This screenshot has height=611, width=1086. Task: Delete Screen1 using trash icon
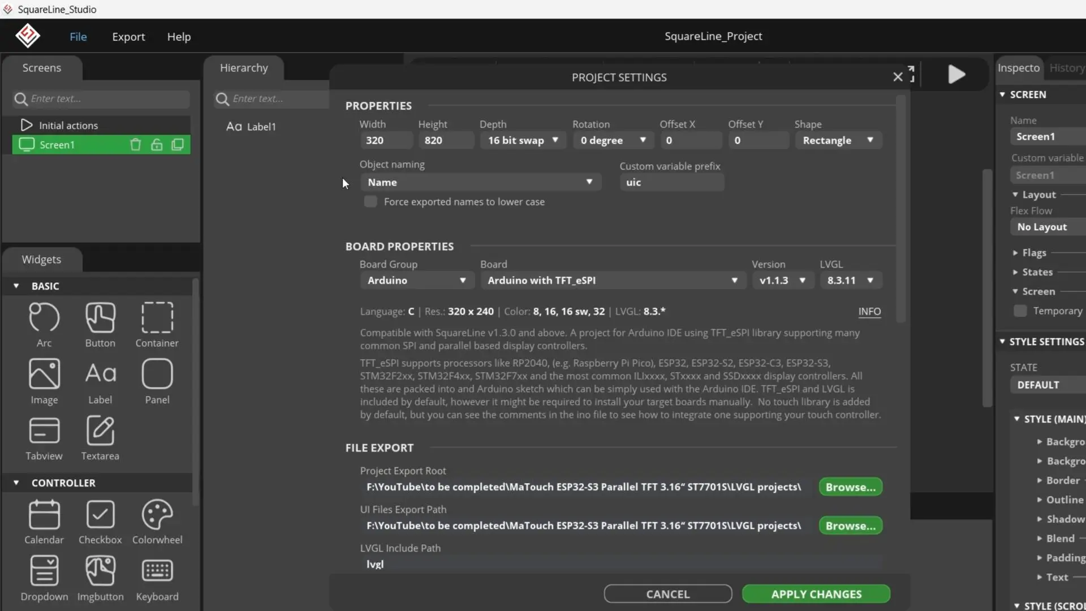135,145
